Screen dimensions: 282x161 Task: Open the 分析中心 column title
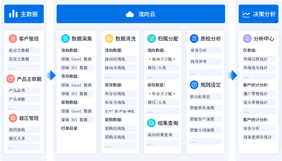[264, 39]
